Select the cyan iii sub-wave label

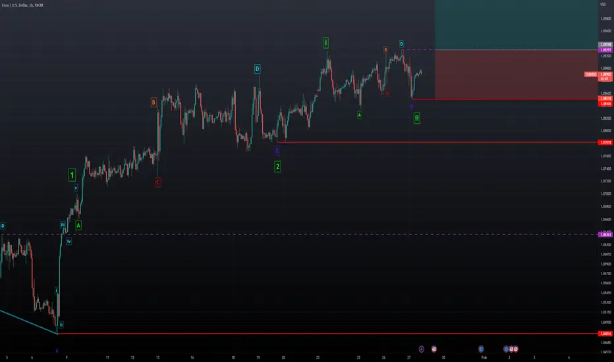click(x=63, y=224)
